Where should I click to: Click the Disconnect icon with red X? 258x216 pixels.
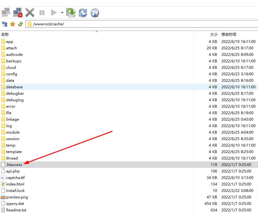point(18,13)
